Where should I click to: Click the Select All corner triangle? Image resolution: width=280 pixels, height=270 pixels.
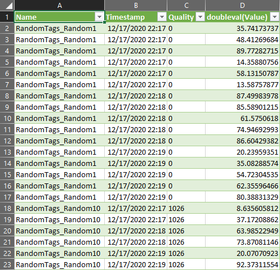tap(9, 6)
